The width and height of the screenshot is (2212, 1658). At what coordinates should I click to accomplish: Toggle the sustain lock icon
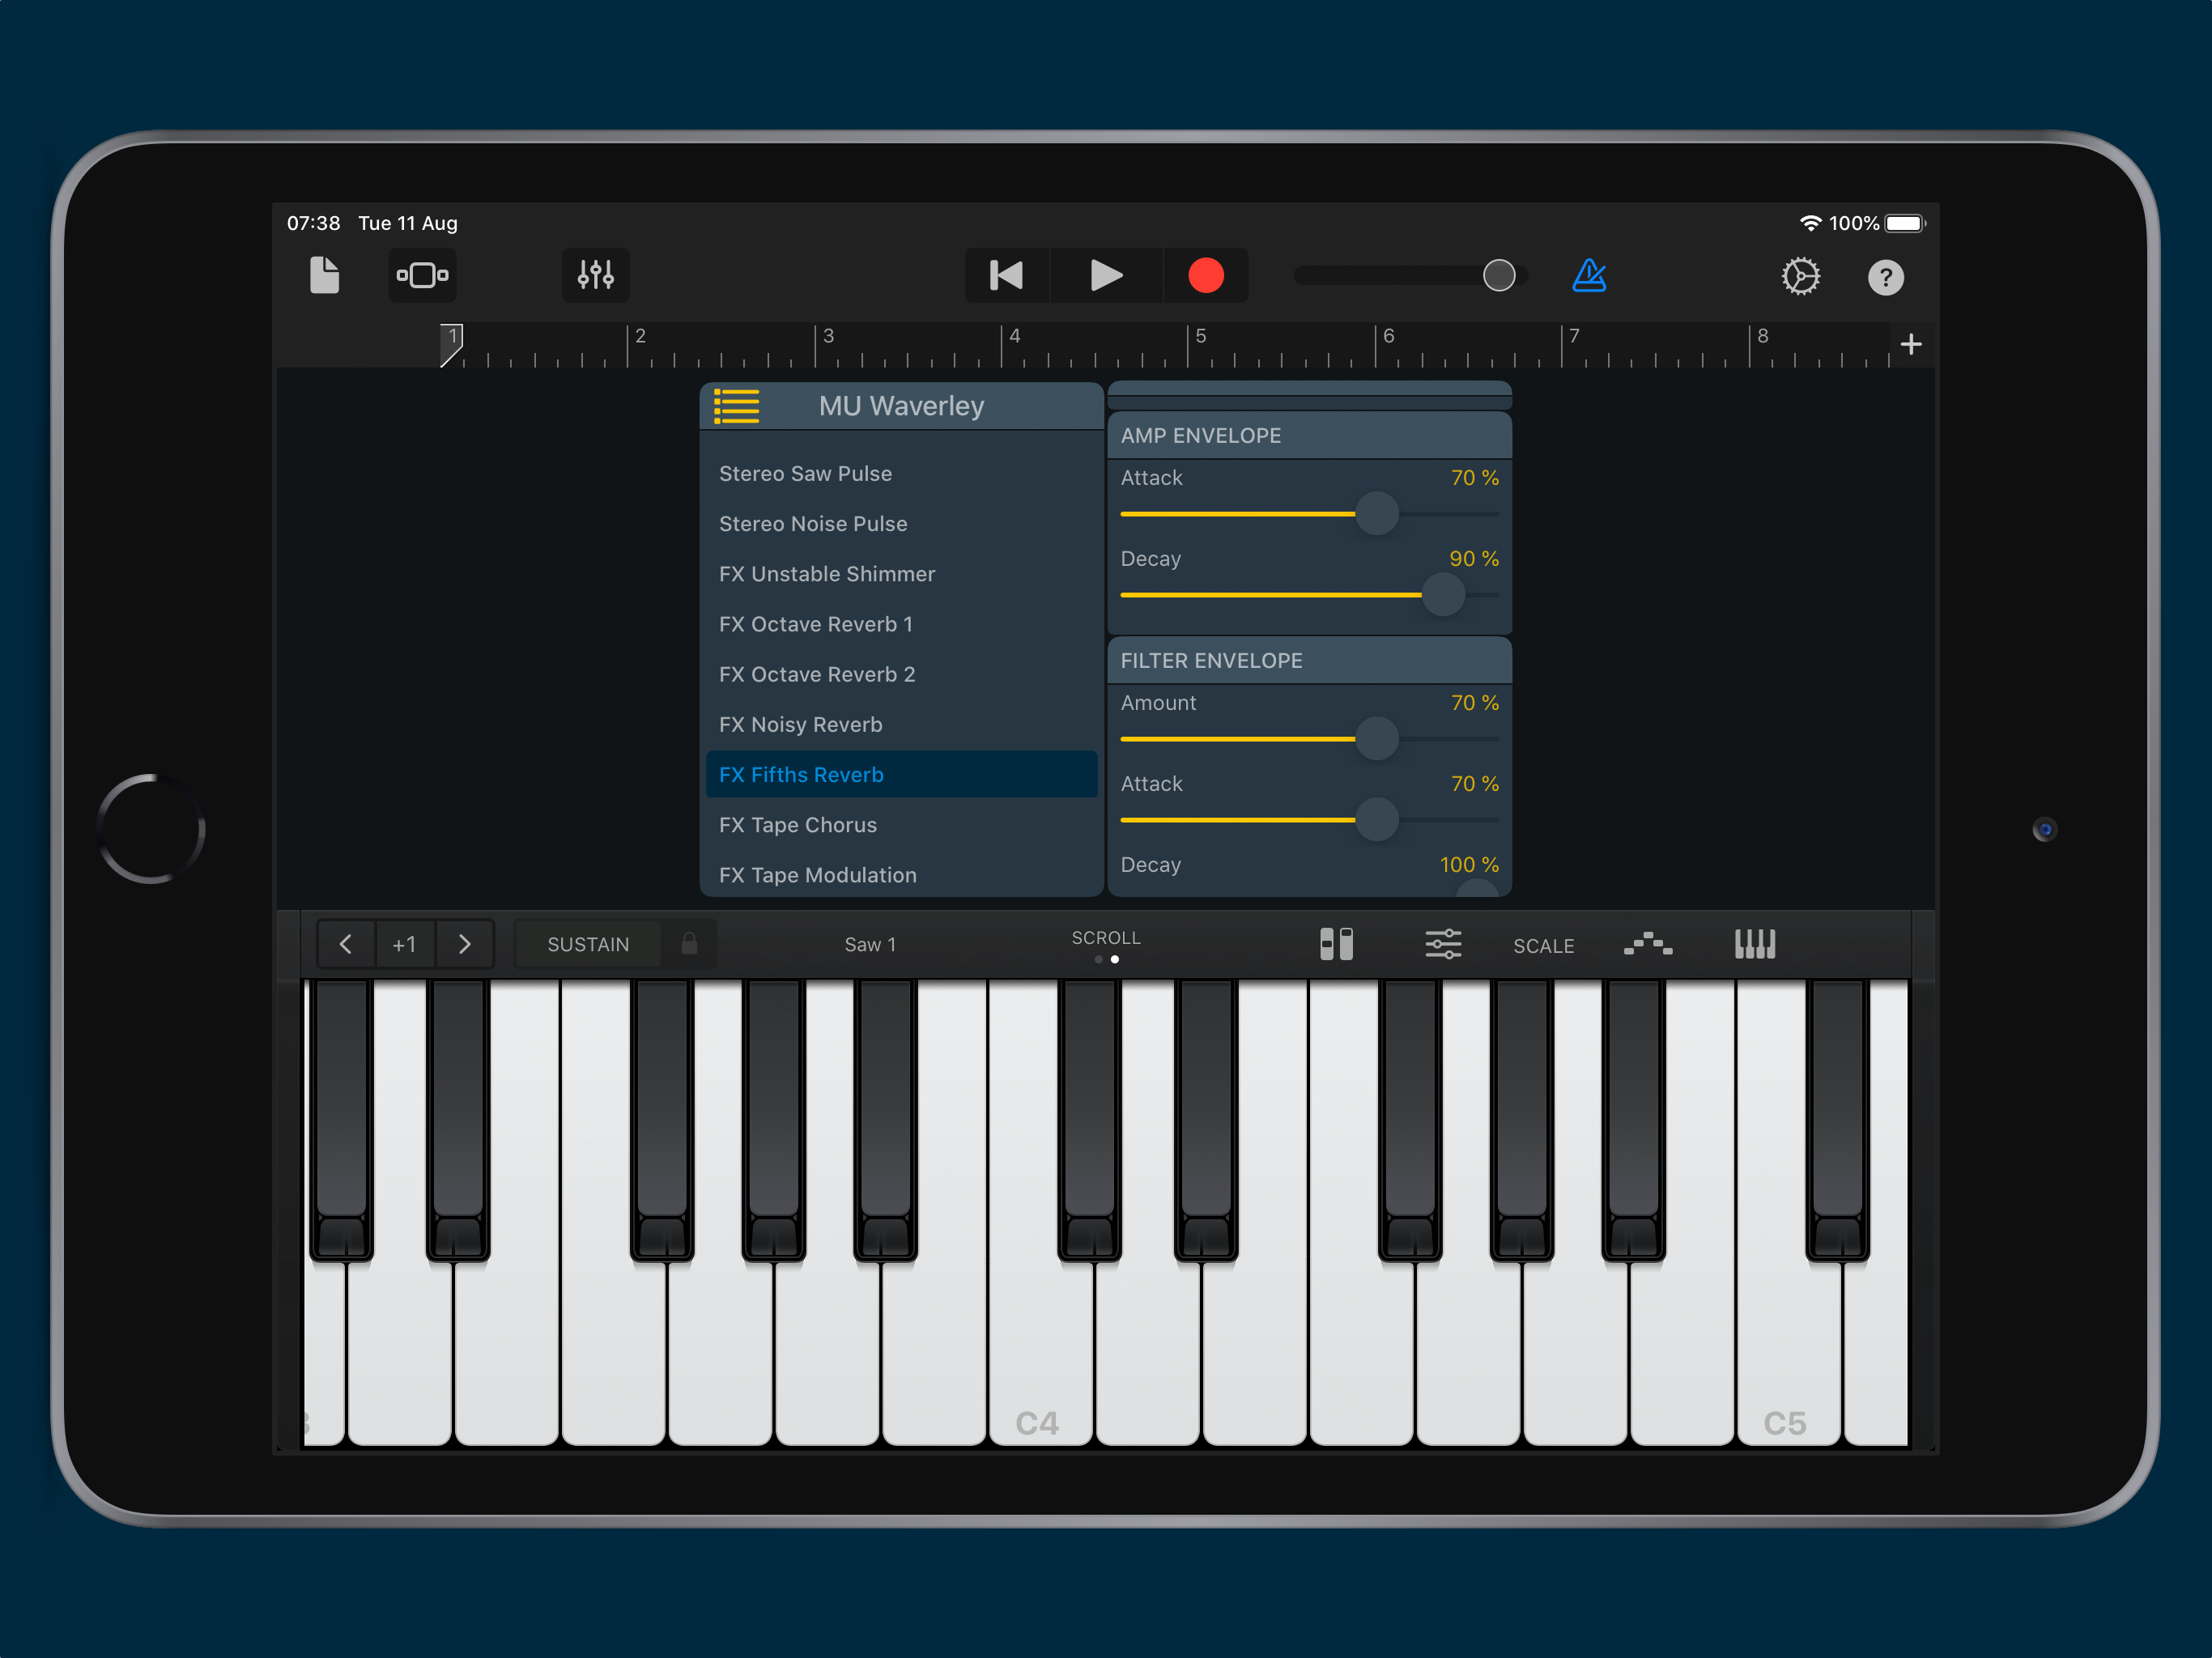pos(689,944)
